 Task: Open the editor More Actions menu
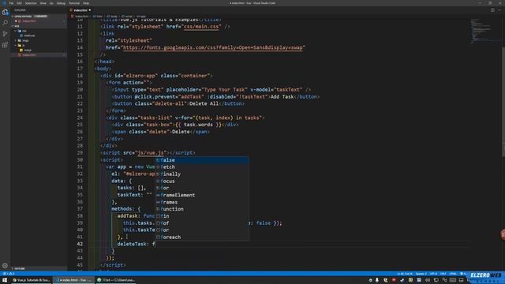[499, 10]
